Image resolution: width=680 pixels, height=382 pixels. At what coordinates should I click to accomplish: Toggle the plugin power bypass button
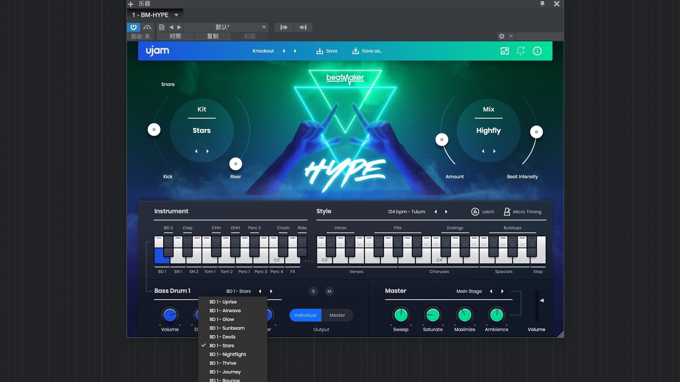[134, 27]
